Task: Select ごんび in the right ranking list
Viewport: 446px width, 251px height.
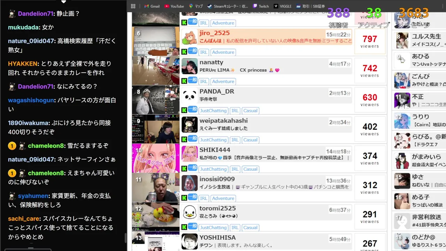Action: [421, 76]
